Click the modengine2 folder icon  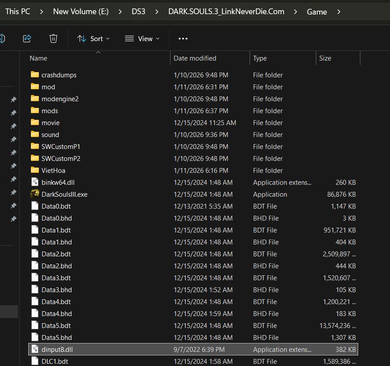tap(35, 99)
